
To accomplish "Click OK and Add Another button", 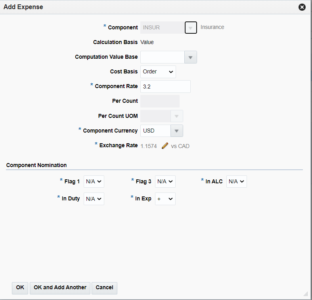I will point(60,288).
